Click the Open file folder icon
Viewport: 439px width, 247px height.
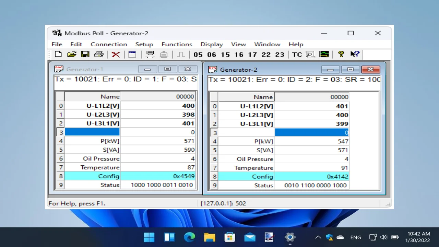click(x=72, y=54)
